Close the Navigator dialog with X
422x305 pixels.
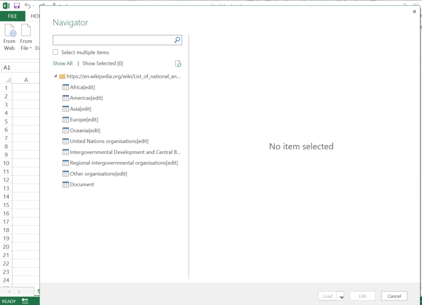[414, 12]
